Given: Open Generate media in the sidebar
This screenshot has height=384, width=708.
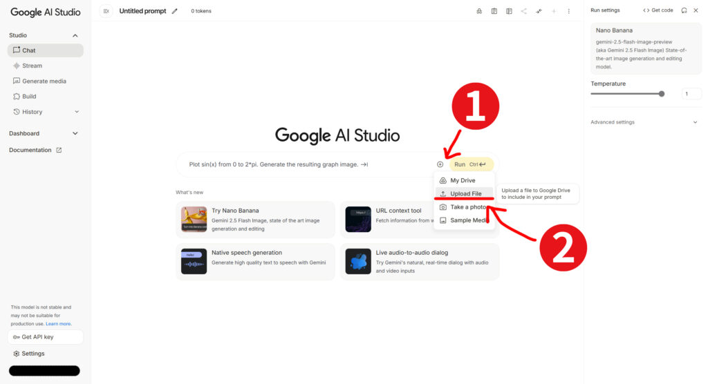Looking at the screenshot, I should pyautogui.click(x=45, y=81).
